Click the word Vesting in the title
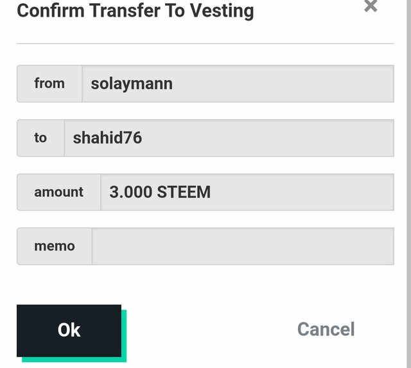411x368 pixels. (x=222, y=12)
